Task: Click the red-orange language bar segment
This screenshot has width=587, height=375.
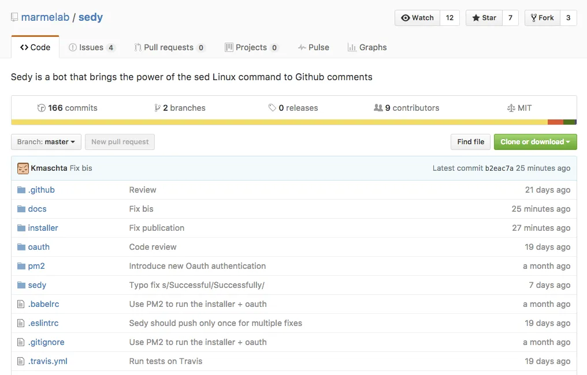Action: (x=555, y=122)
